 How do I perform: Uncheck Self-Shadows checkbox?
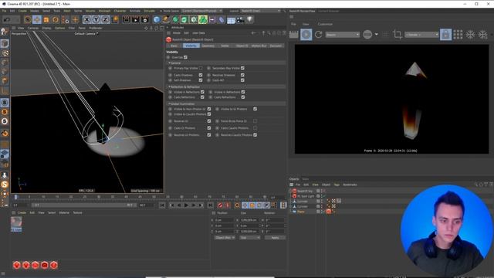(201, 80)
